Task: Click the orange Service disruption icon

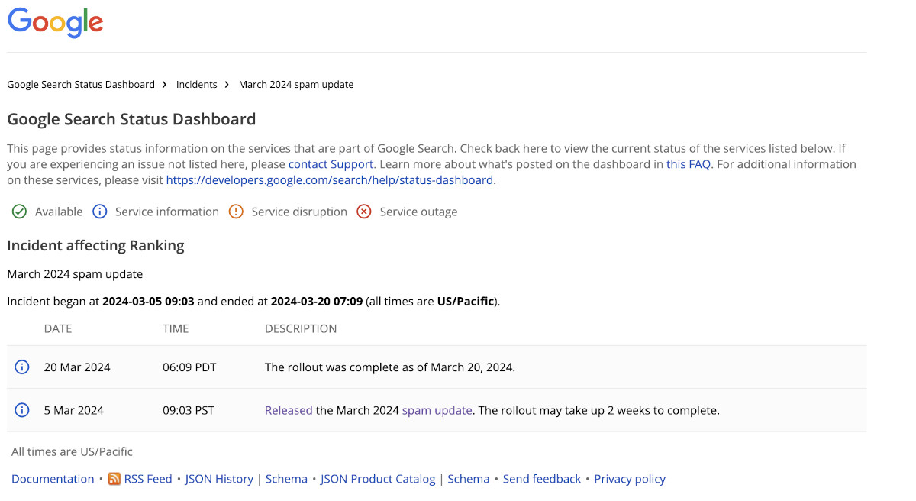Action: click(x=236, y=212)
